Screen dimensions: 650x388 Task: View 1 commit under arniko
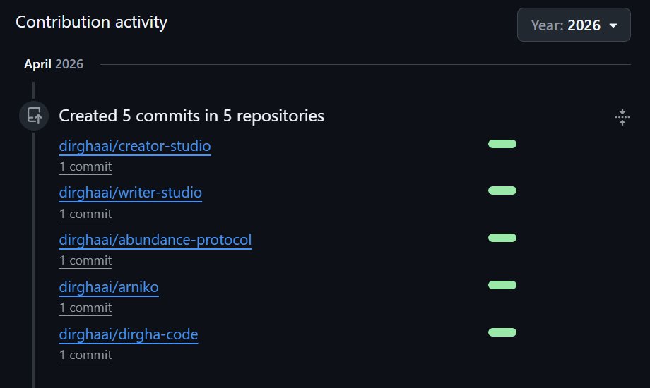(85, 308)
